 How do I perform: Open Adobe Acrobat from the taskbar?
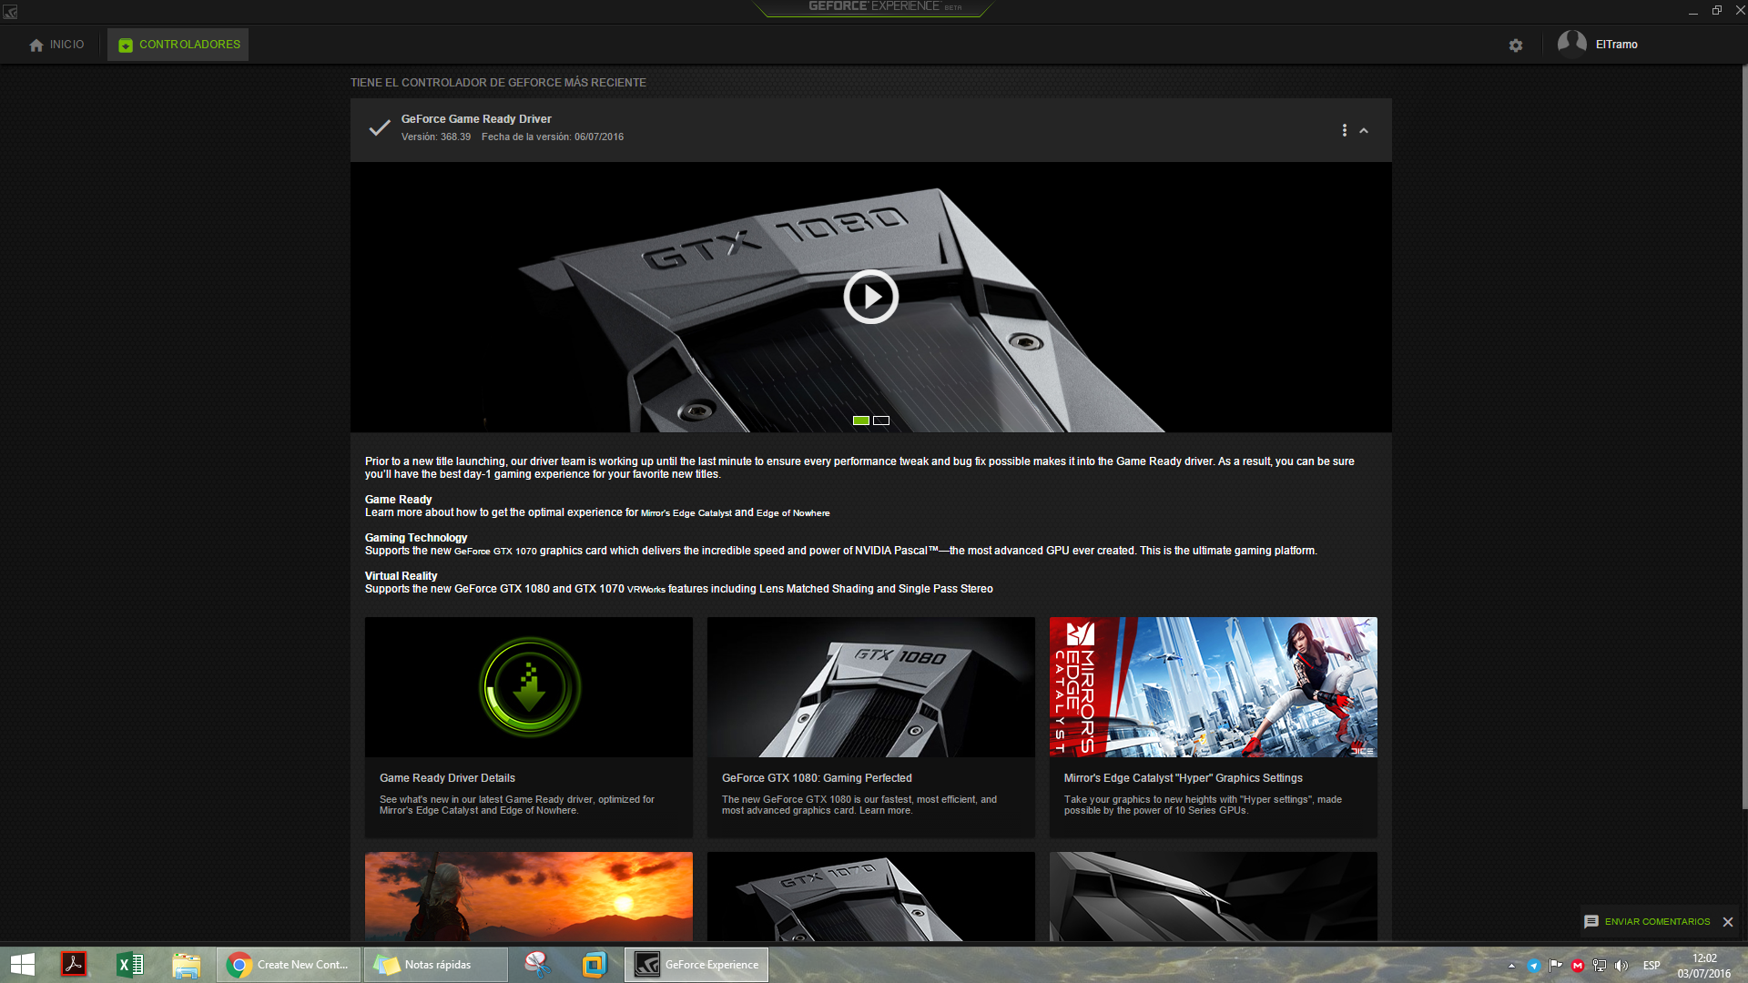click(x=74, y=965)
